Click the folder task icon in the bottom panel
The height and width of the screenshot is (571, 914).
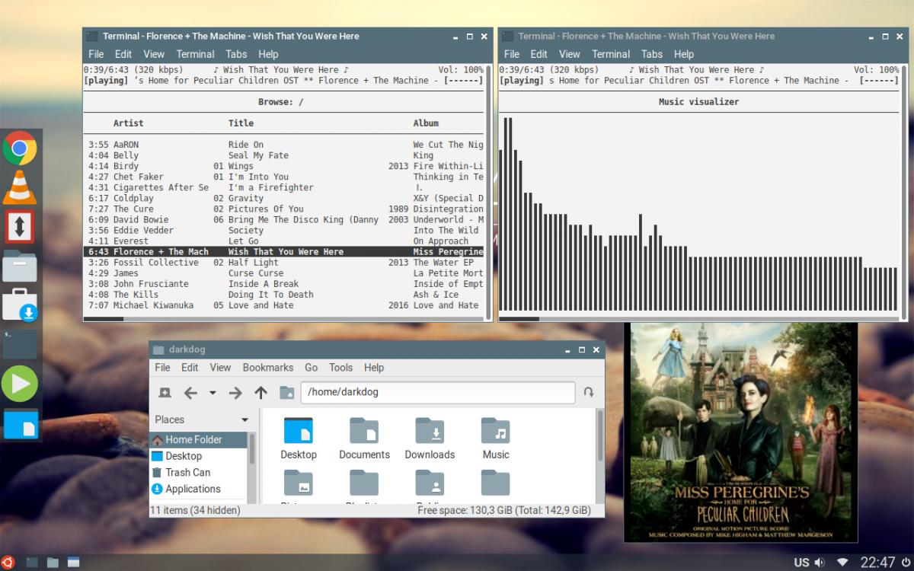[53, 563]
